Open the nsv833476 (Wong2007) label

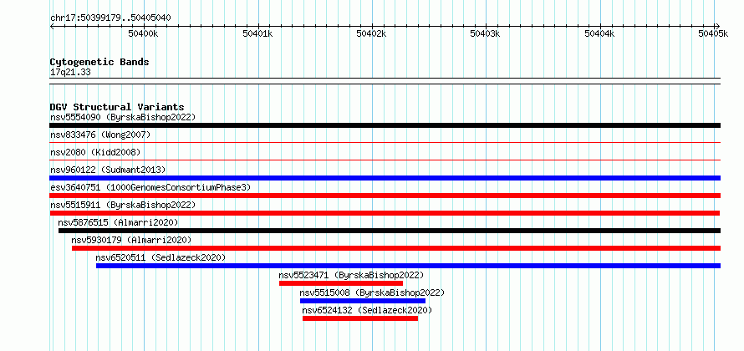tap(100, 135)
